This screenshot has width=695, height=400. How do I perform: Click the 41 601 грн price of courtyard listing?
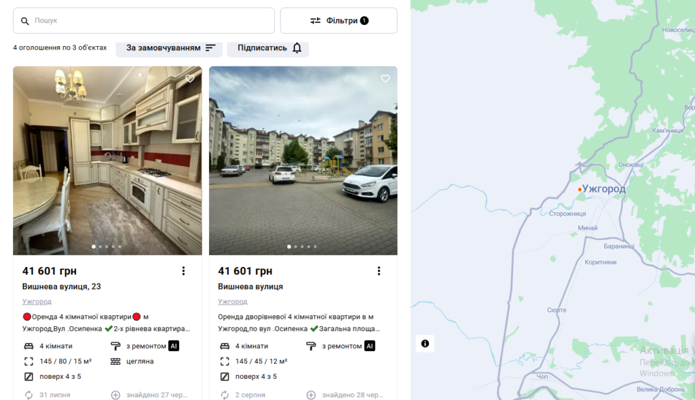coord(245,271)
